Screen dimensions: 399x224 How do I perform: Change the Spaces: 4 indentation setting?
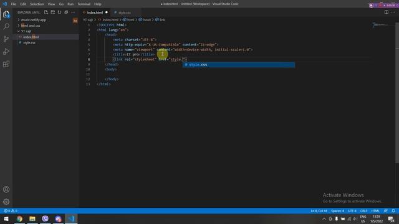click(337, 211)
